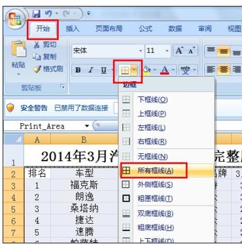Viewport: 242px width, 244px height.
Task: Choose 上框线(P) top border
Action: (166, 114)
